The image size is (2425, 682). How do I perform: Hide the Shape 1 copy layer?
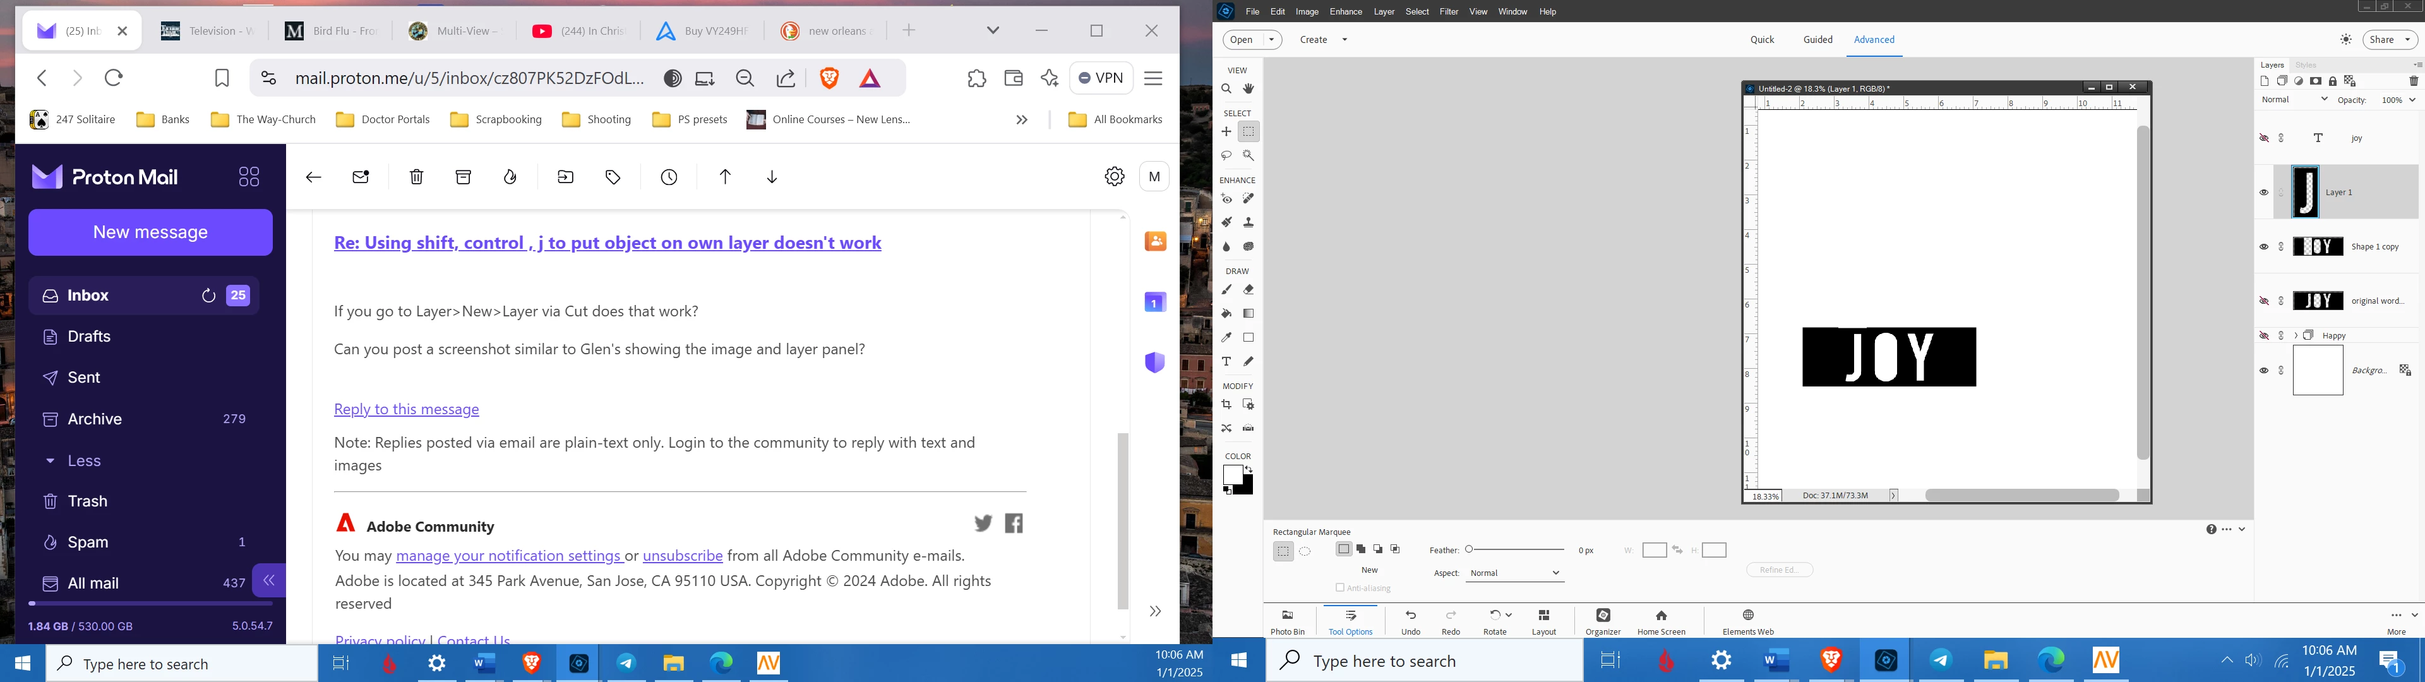pos(2264,247)
